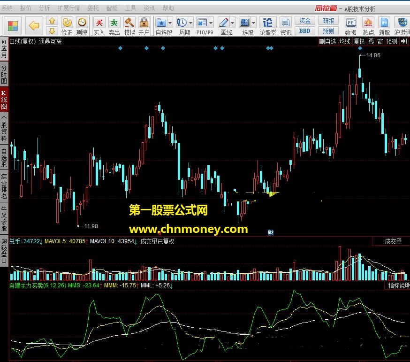Screen dimensions: 410x362
Task: Go back with the yellow left arrow
Action: pyautogui.click(x=34, y=26)
